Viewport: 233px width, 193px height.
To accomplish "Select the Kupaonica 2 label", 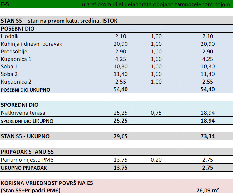I will (16, 82).
